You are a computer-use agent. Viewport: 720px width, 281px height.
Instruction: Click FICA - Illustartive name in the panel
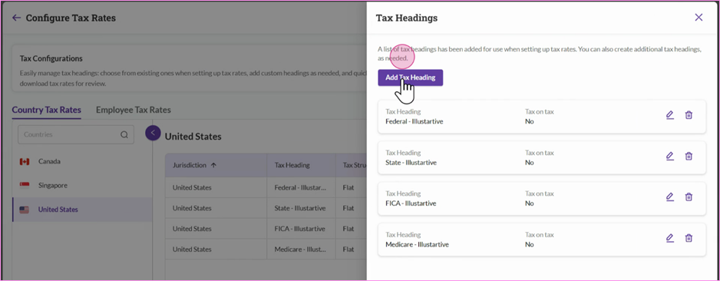click(411, 203)
